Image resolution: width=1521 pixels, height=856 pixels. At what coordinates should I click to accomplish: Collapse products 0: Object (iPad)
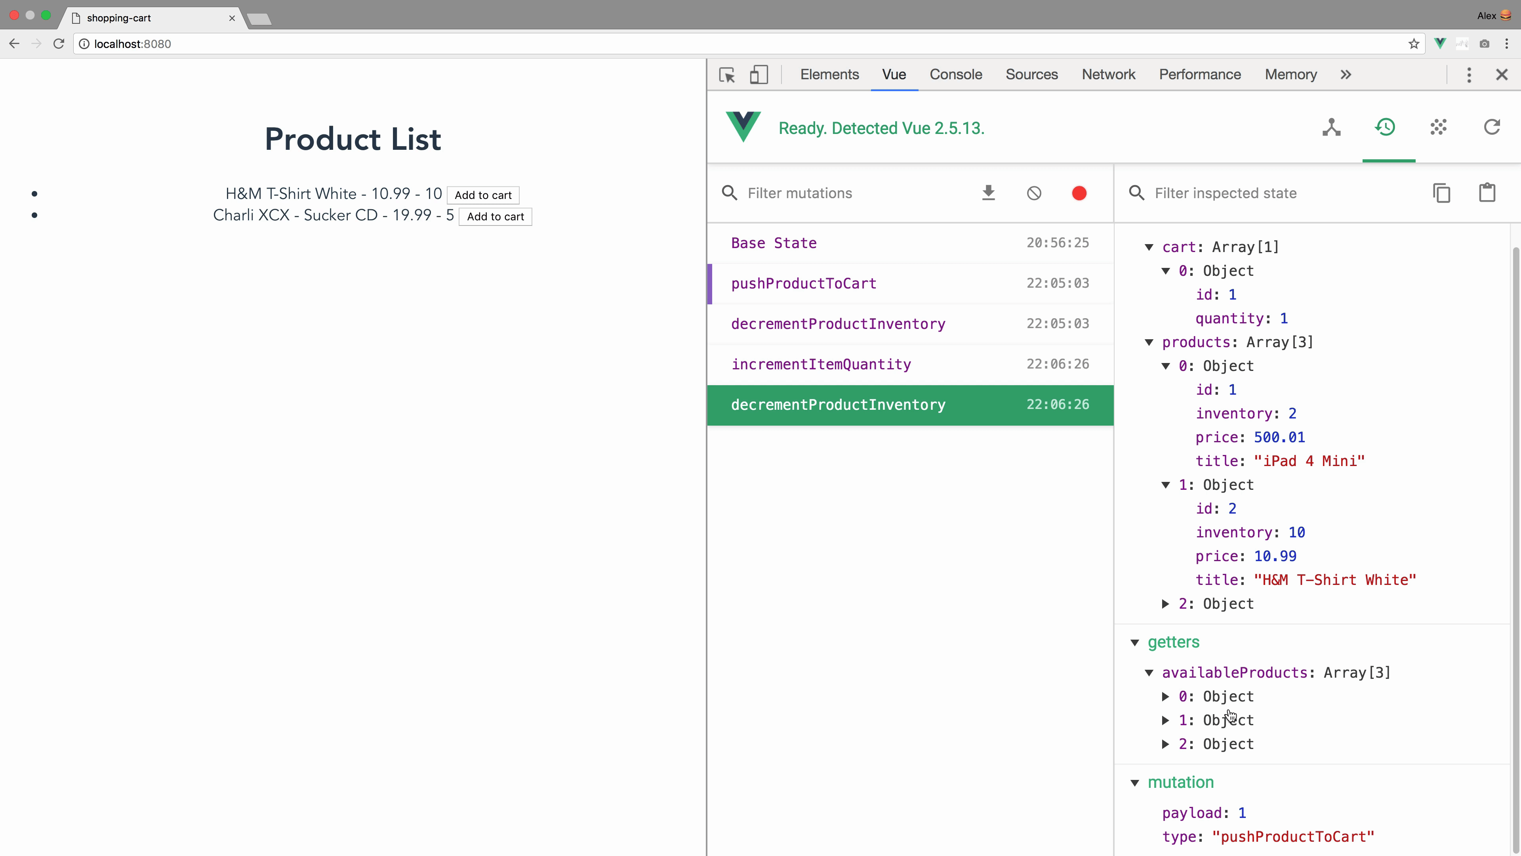(x=1166, y=366)
